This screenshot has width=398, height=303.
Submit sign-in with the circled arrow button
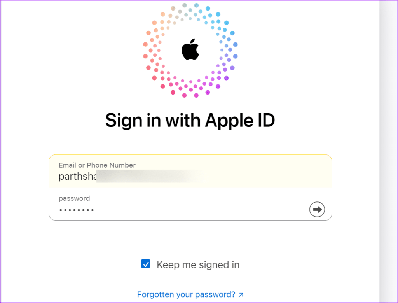tap(317, 210)
